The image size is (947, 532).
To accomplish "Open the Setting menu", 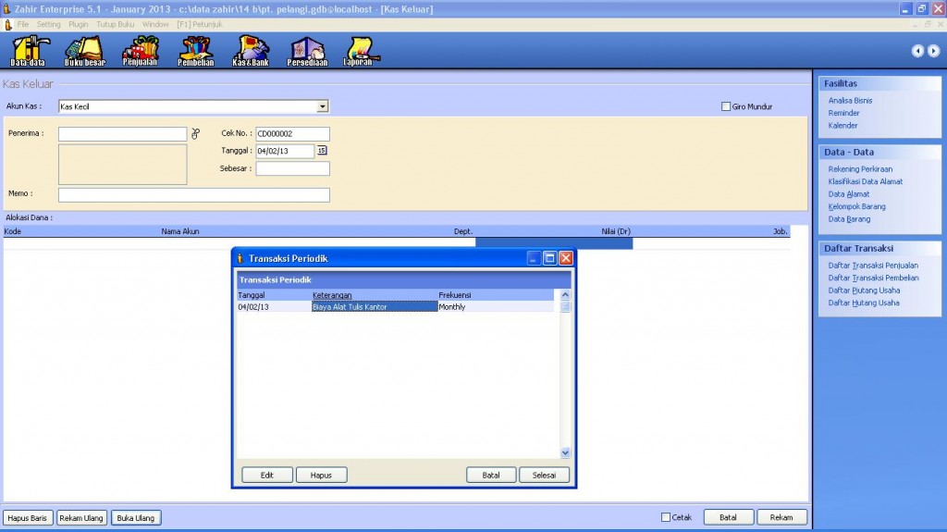I will (49, 24).
